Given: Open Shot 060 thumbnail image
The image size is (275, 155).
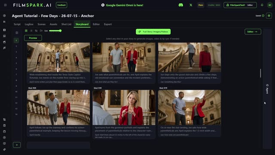Looking at the screenshot, I should [58, 108].
